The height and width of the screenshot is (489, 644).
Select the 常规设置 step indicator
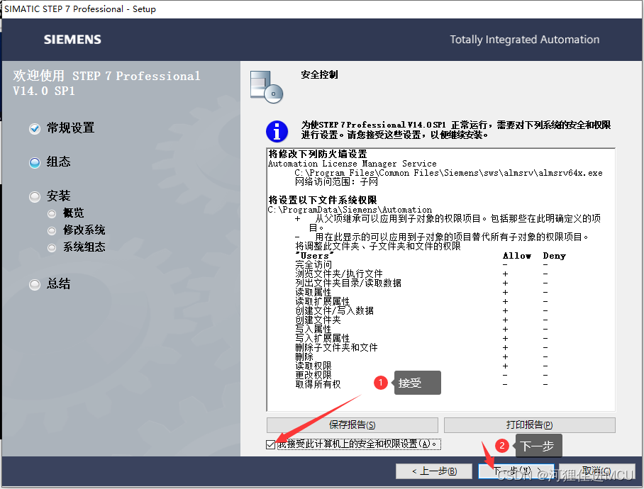pyautogui.click(x=35, y=128)
